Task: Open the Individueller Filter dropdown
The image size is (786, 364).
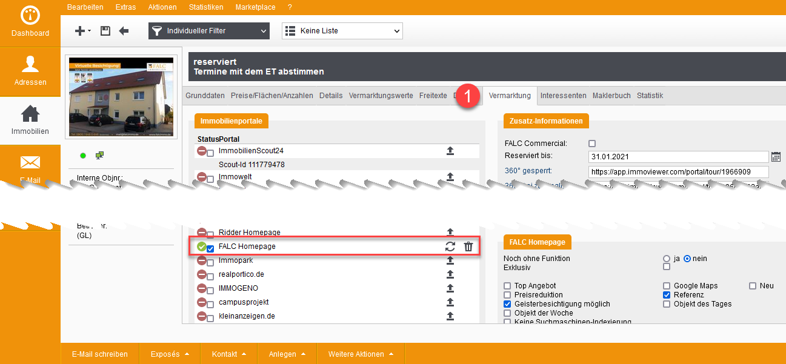Action: pyautogui.click(x=208, y=31)
